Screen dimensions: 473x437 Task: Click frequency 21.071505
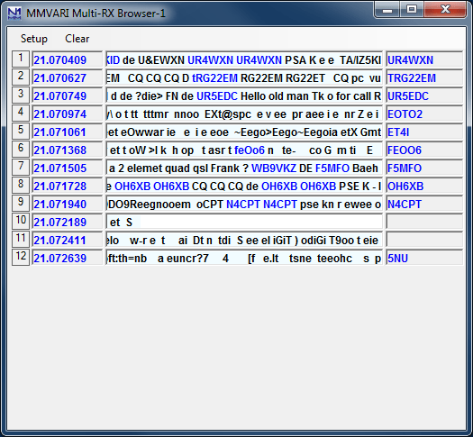pos(68,168)
